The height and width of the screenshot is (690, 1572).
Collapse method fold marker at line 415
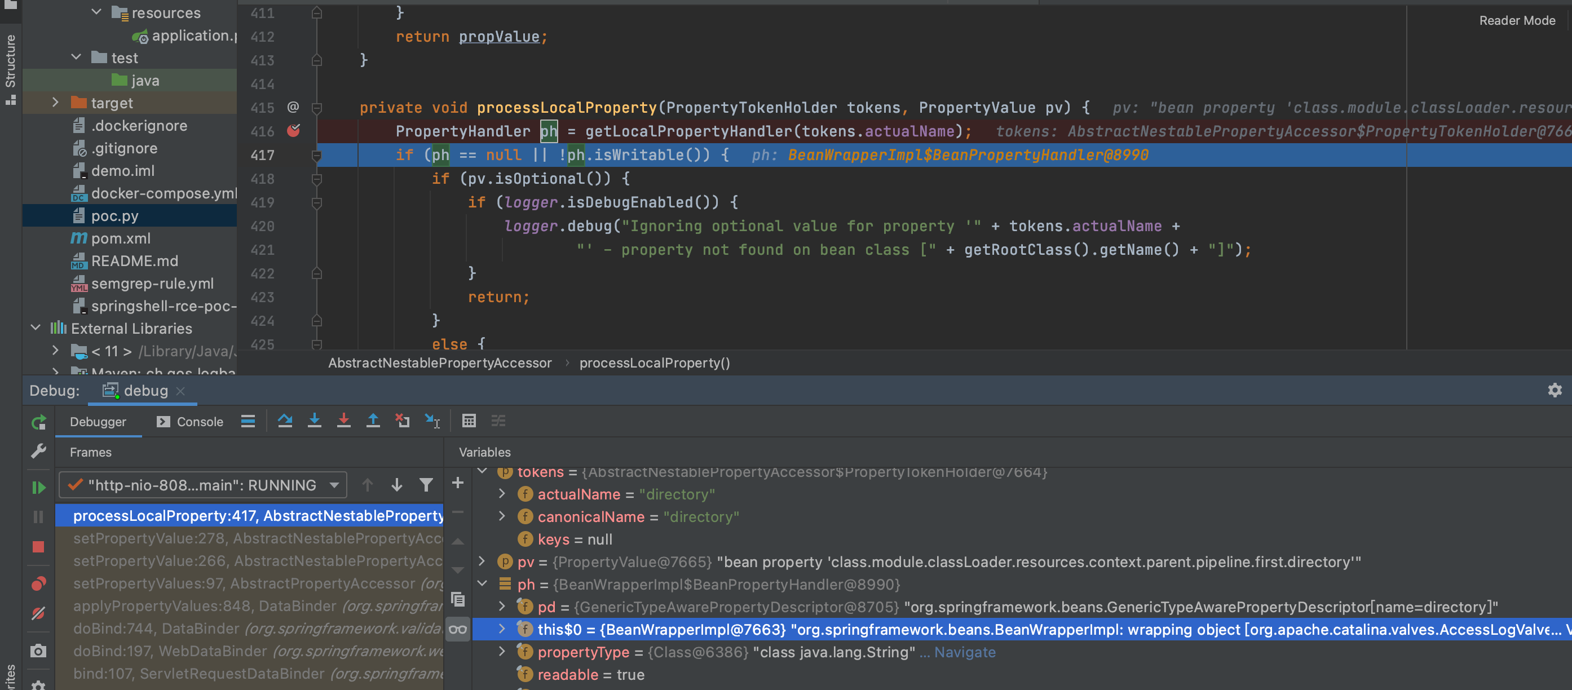pyautogui.click(x=317, y=108)
